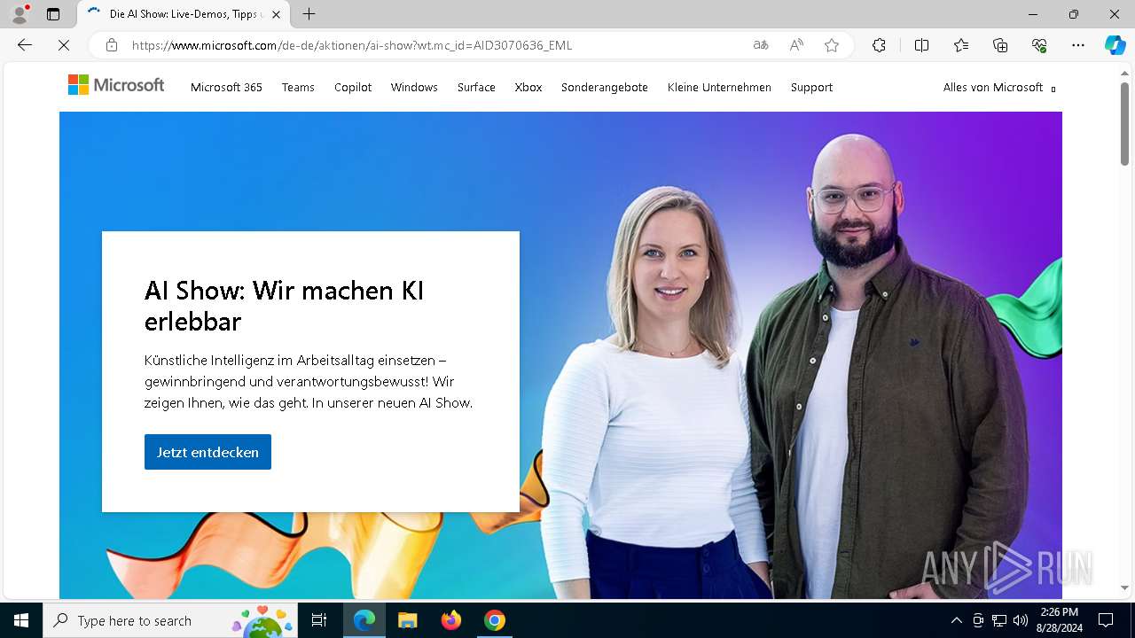Image resolution: width=1135 pixels, height=638 pixels.
Task: Click the scrollbar down arrow
Action: click(1124, 587)
